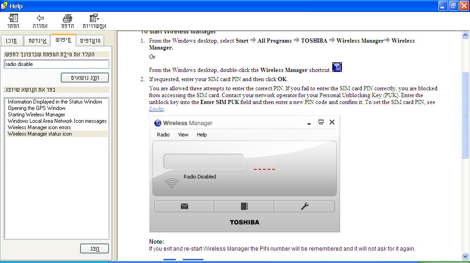This screenshot has width=470, height=263.
Task: Click the View menu in Wireless Manager image
Action: coord(183,135)
